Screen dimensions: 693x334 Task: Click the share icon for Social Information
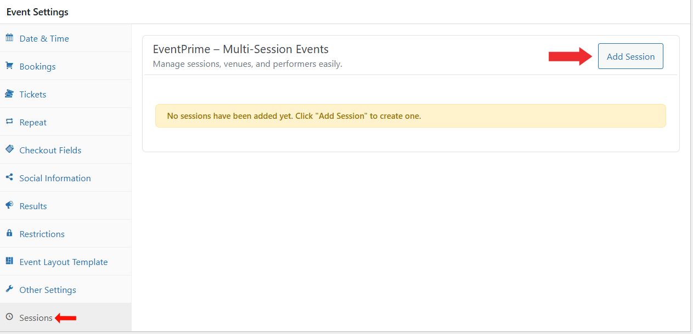[x=9, y=177]
